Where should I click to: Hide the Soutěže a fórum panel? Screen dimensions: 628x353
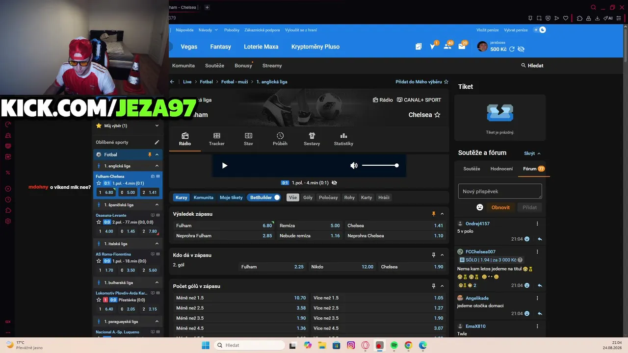pyautogui.click(x=532, y=153)
